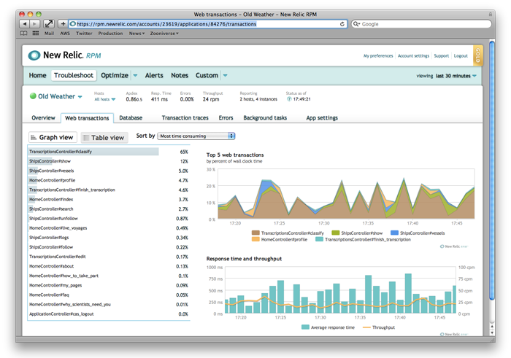Go to the Home nav item

click(37, 76)
